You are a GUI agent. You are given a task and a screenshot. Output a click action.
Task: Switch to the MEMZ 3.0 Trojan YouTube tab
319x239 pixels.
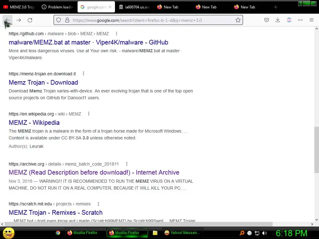(x=19, y=7)
